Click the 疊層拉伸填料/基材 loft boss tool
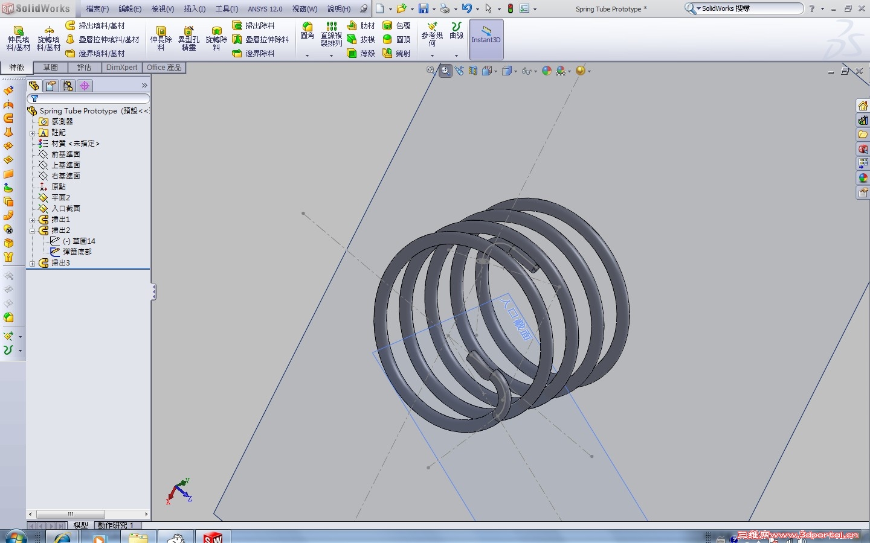The width and height of the screenshot is (870, 543). [x=102, y=39]
